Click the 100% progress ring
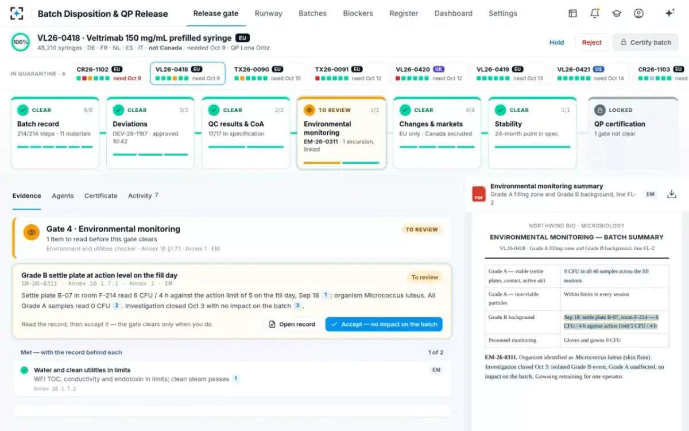This screenshot has width=689, height=431. pyautogui.click(x=20, y=42)
